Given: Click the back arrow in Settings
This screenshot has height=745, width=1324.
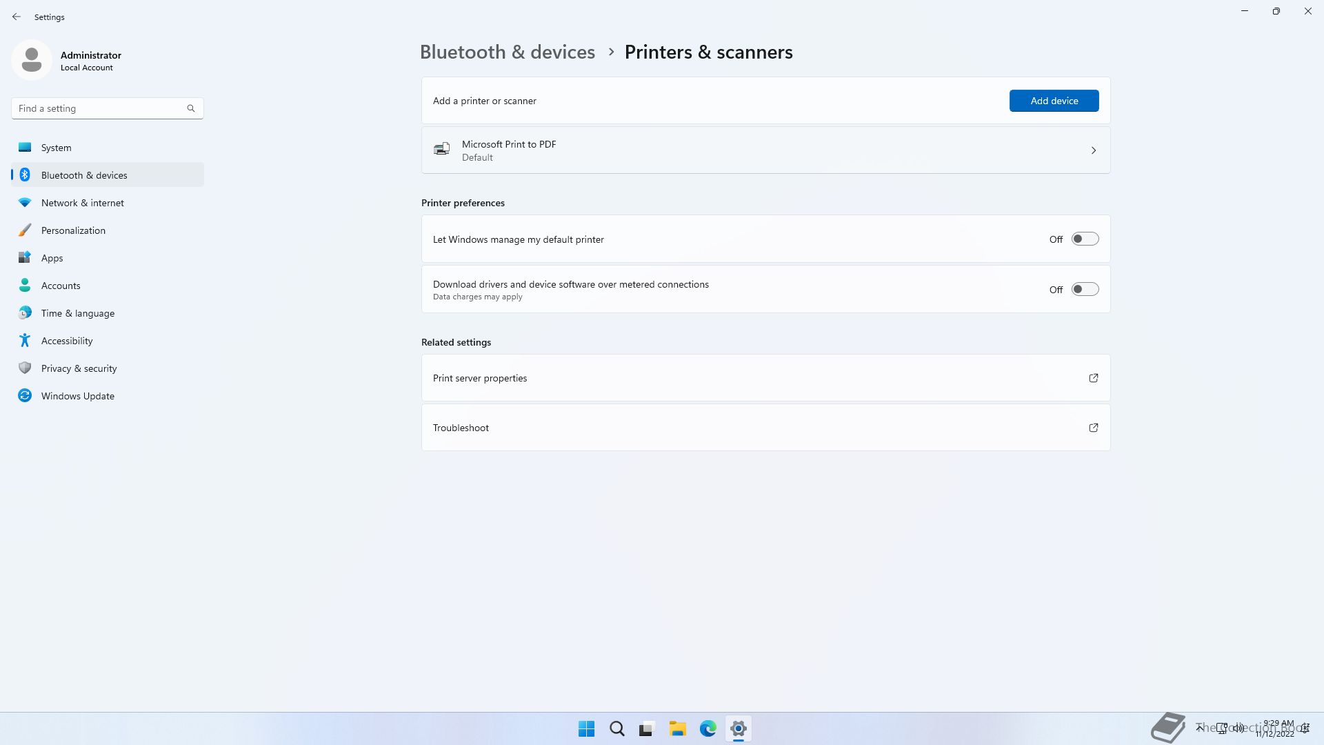Looking at the screenshot, I should [17, 17].
